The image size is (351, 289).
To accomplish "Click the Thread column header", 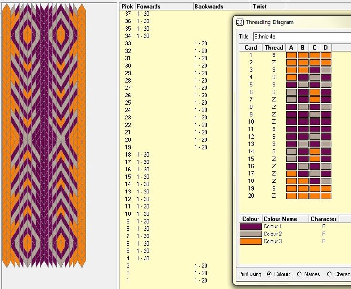I will 274,48.
